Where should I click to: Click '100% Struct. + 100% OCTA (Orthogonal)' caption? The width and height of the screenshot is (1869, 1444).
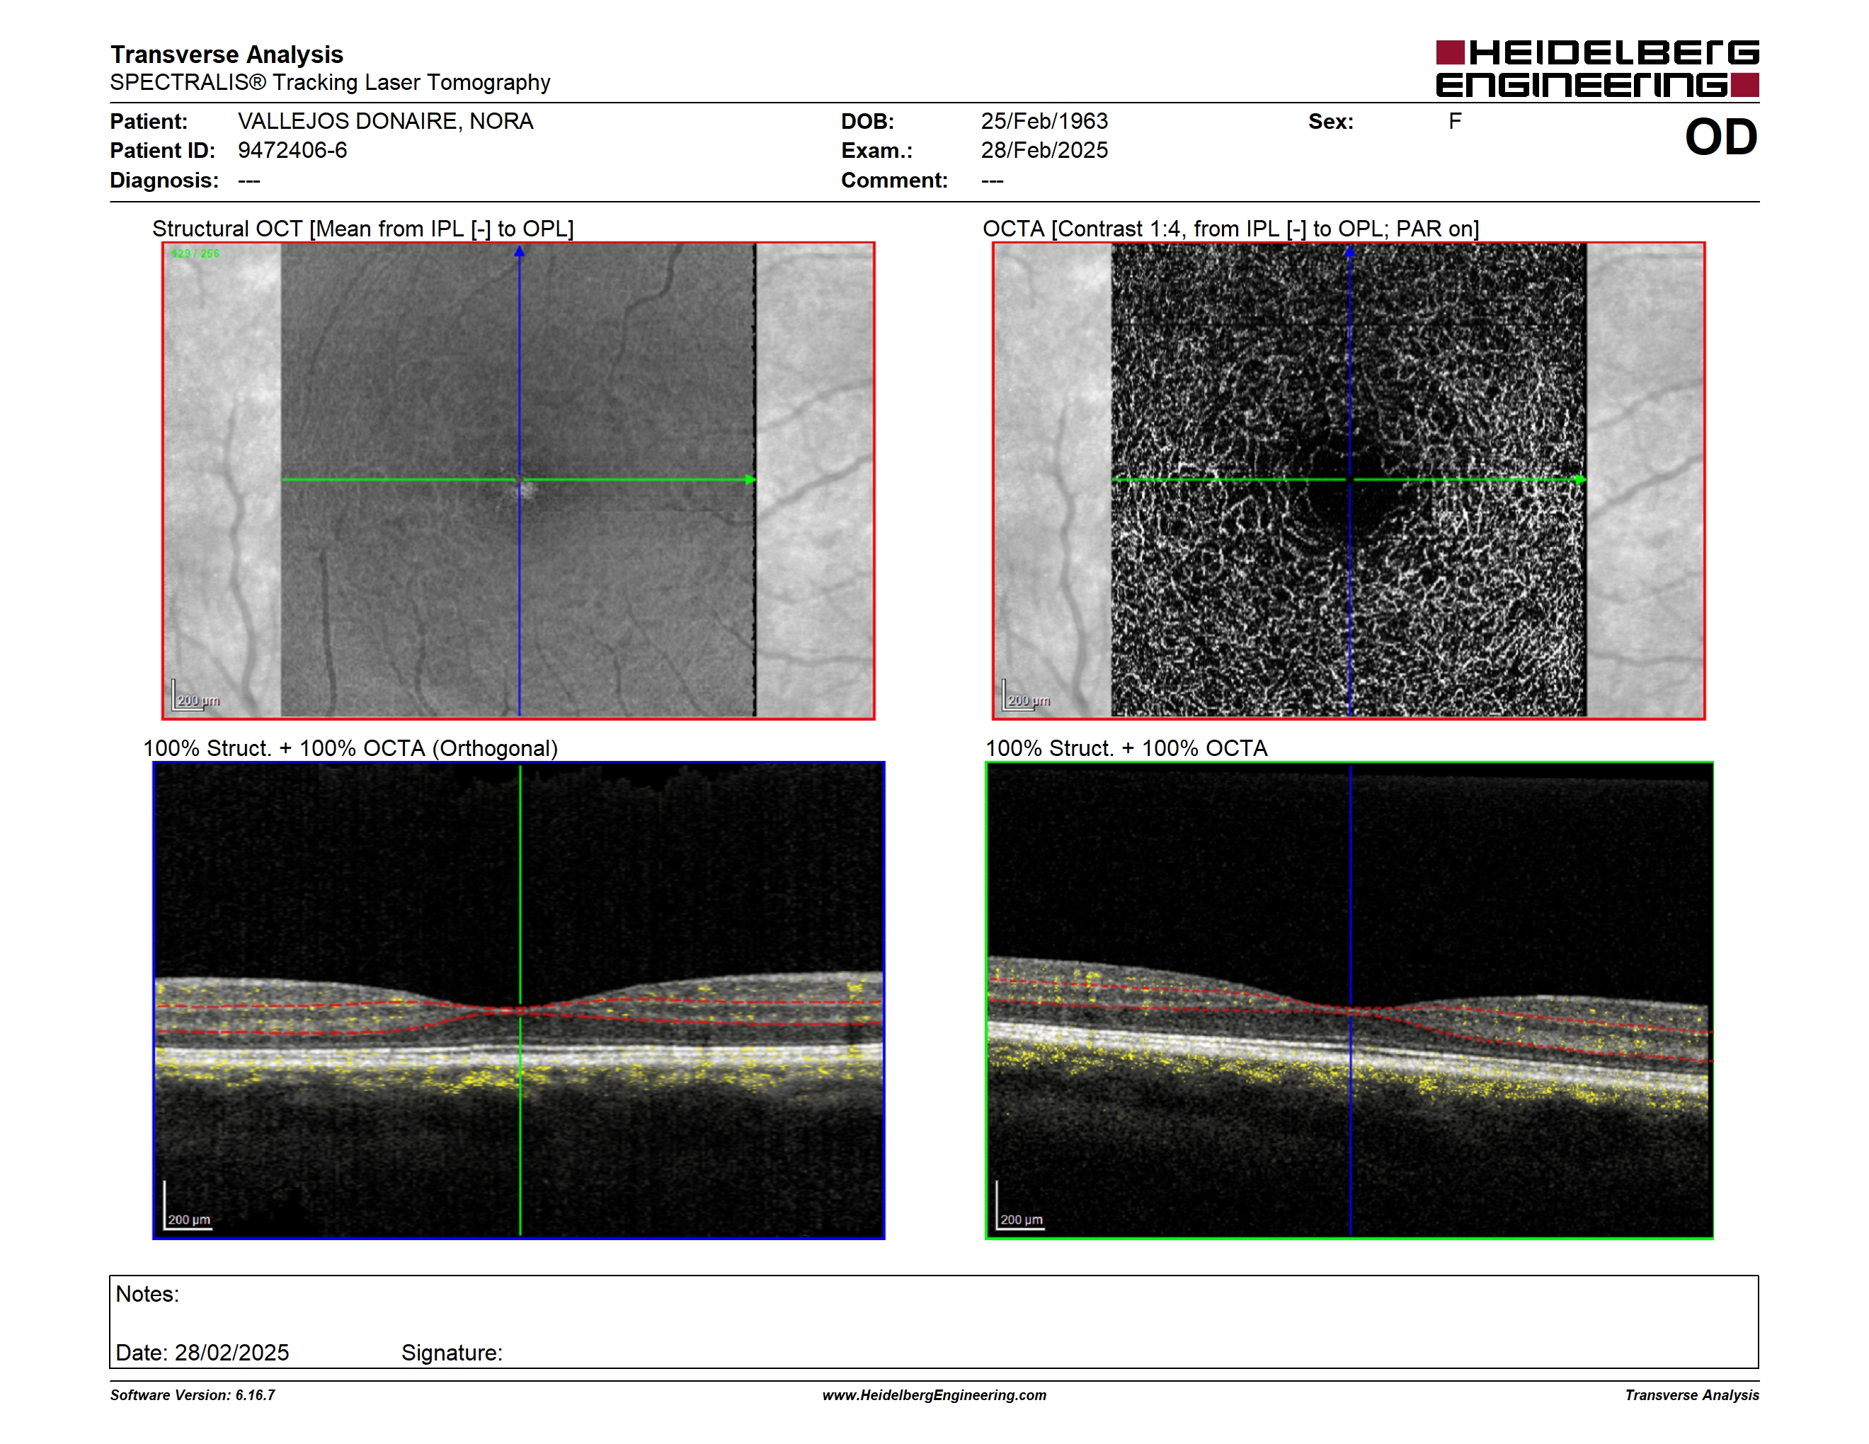(x=350, y=748)
